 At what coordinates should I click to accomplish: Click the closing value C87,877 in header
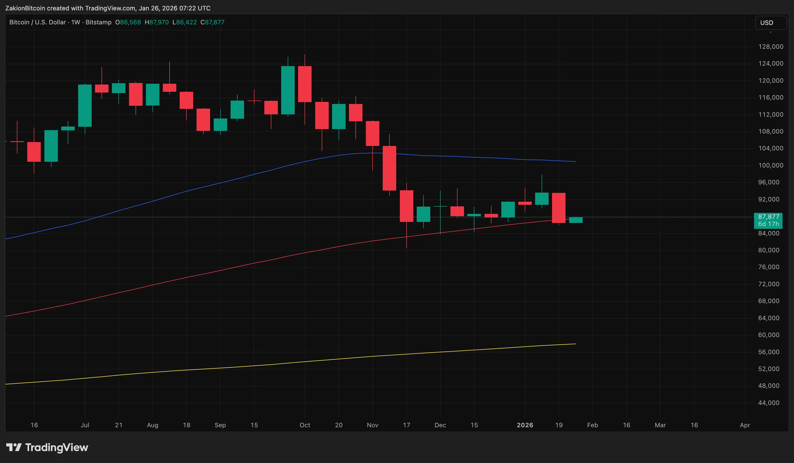(213, 22)
